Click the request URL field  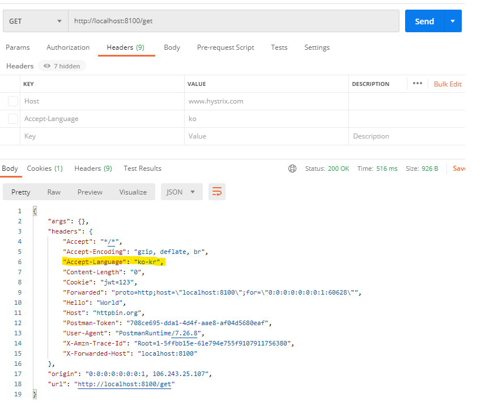pyautogui.click(x=233, y=21)
